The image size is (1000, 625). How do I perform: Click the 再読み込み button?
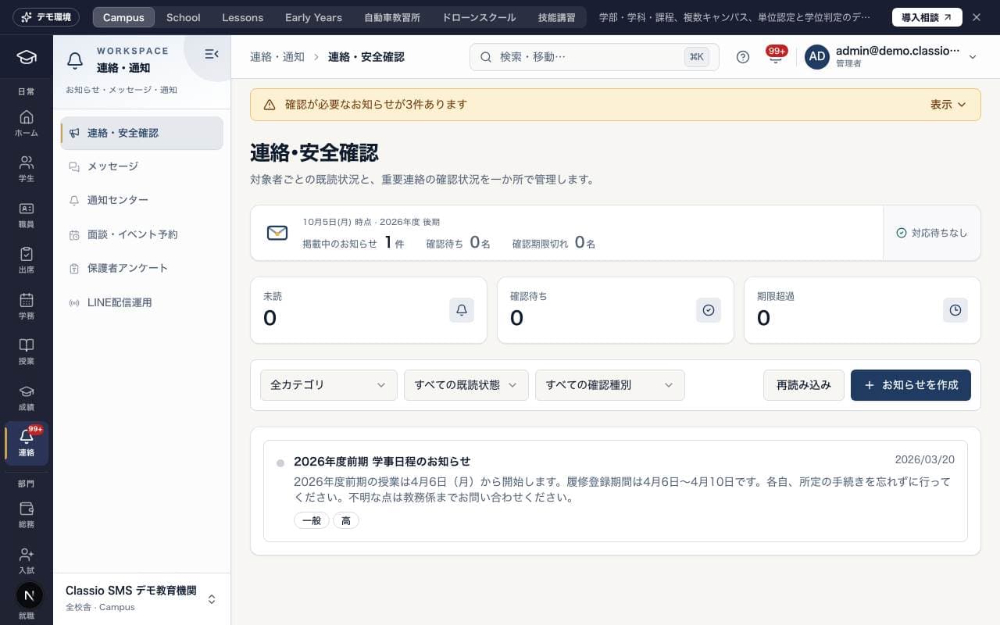click(x=804, y=385)
